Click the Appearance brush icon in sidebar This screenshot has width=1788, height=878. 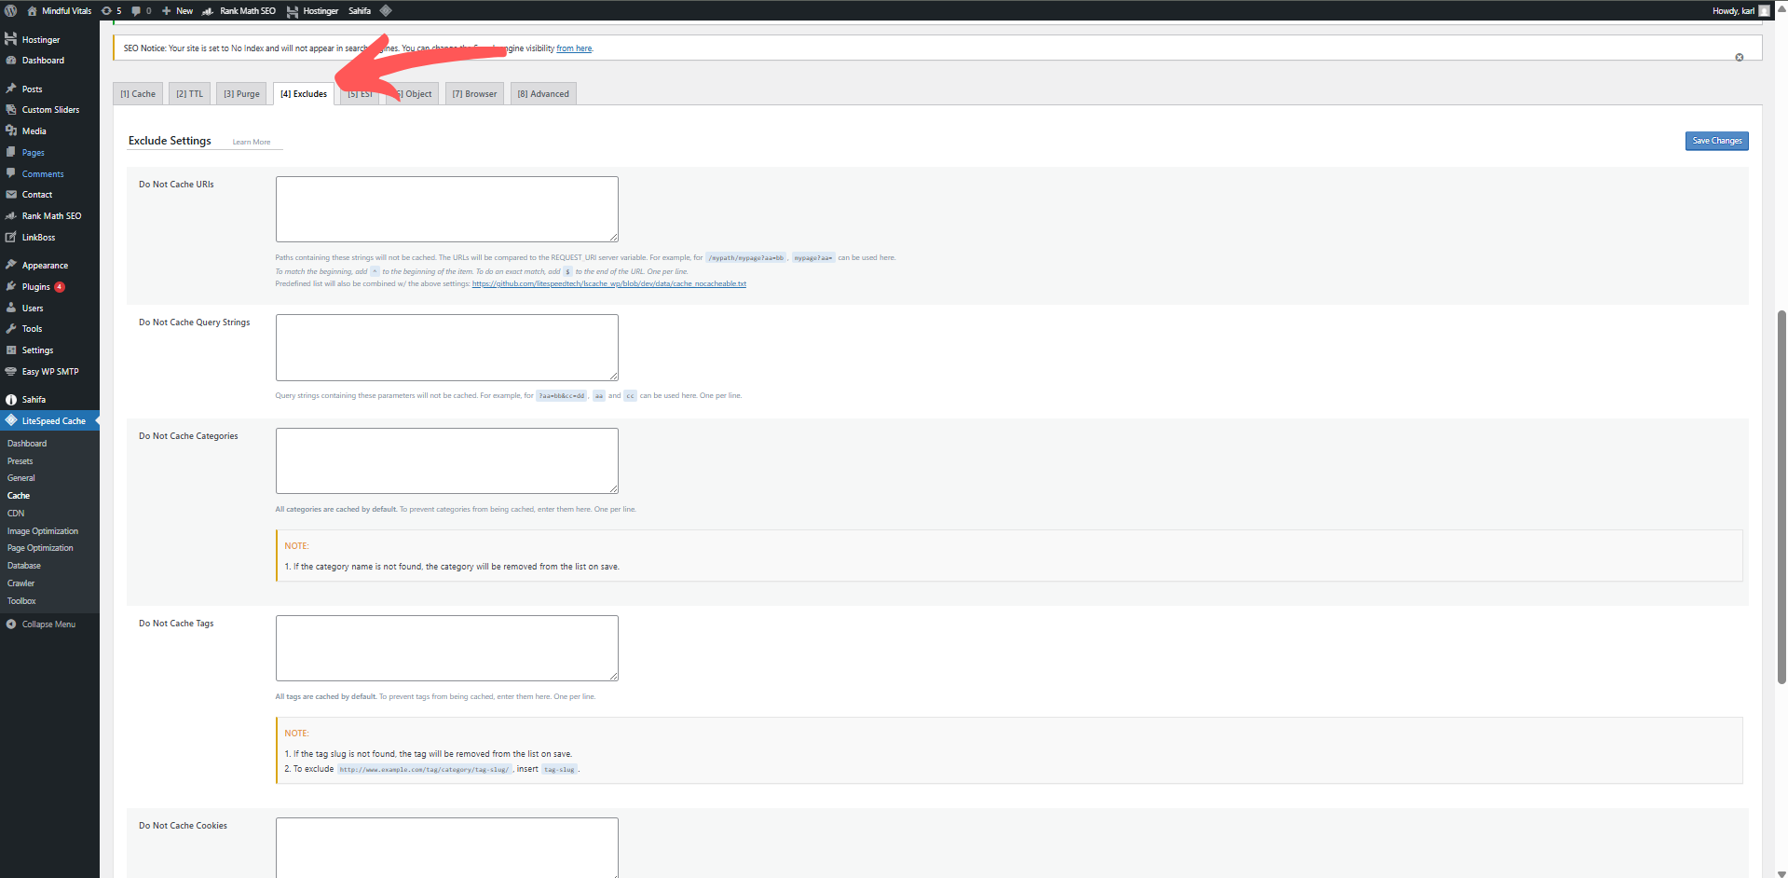pyautogui.click(x=11, y=265)
